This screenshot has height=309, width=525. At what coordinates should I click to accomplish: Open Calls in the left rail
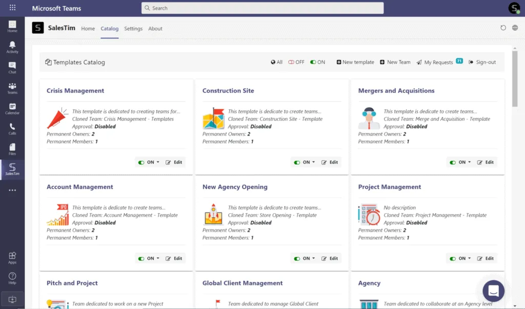point(12,129)
